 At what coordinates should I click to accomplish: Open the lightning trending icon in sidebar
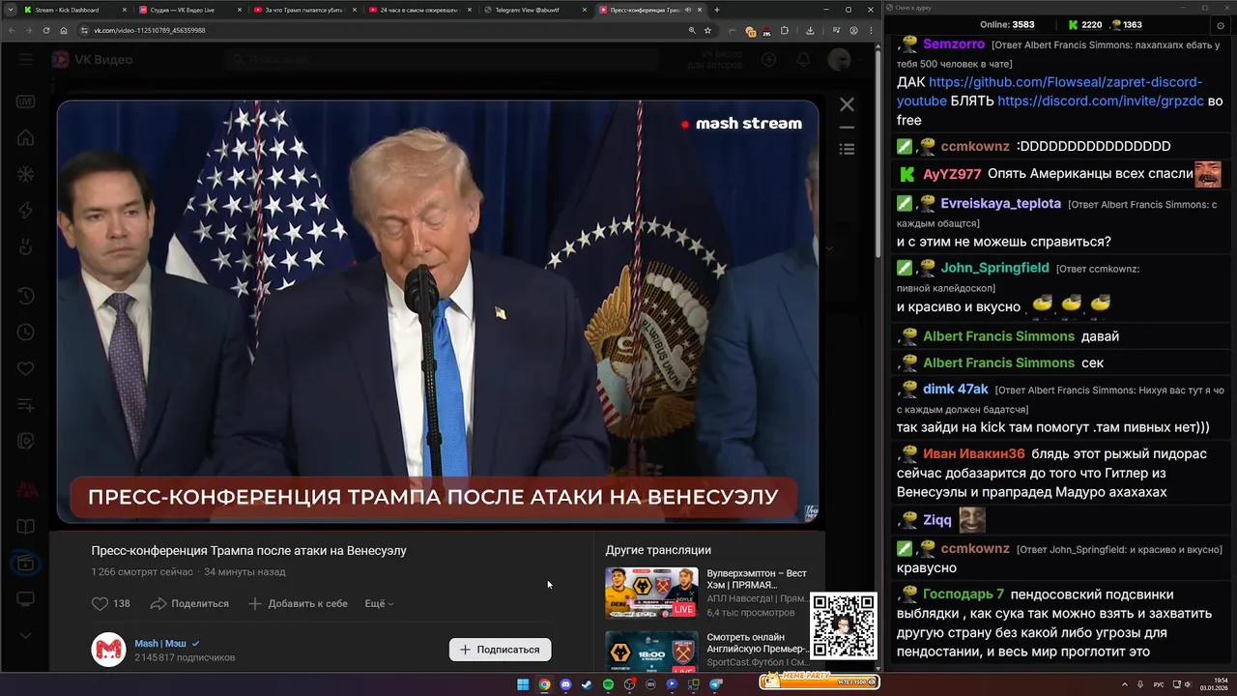pyautogui.click(x=26, y=211)
